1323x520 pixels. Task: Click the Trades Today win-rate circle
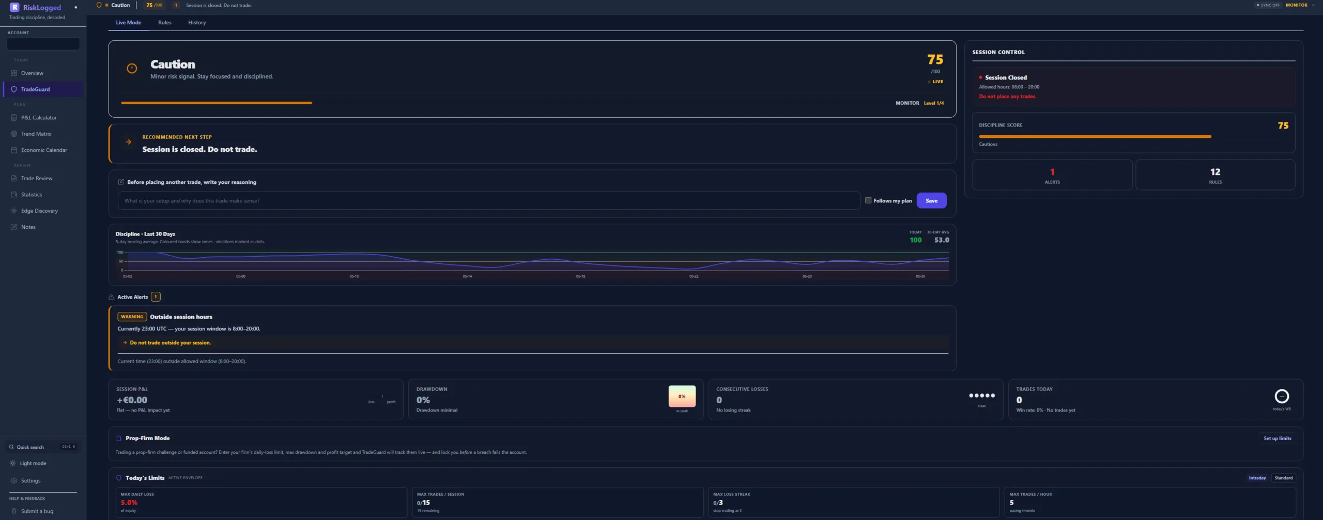click(x=1282, y=397)
